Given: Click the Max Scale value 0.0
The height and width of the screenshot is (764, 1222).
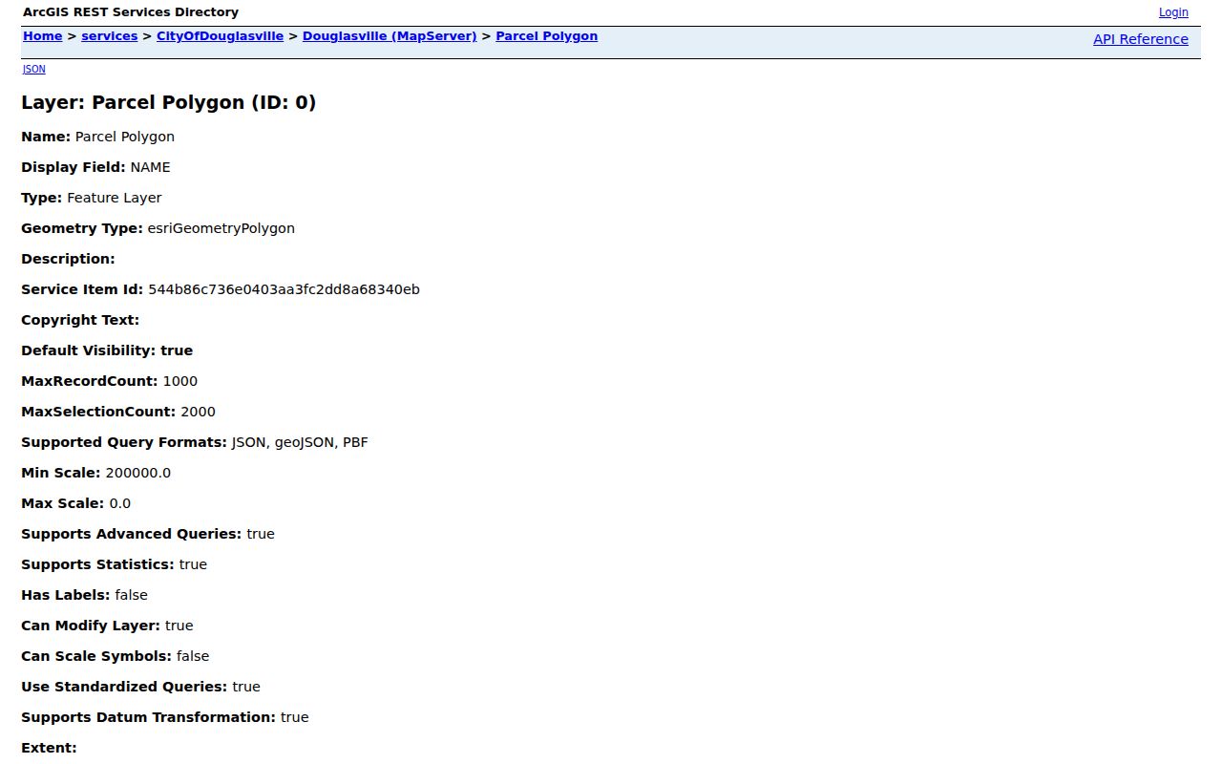Looking at the screenshot, I should click(x=120, y=503).
